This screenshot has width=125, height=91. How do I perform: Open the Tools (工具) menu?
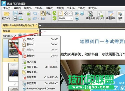[81, 8]
